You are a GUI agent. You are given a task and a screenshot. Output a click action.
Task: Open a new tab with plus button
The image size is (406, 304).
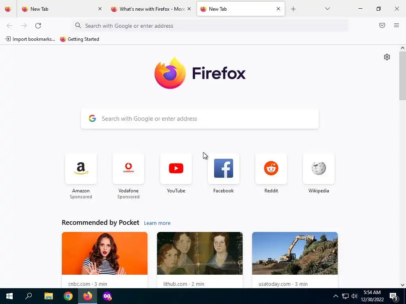click(293, 9)
